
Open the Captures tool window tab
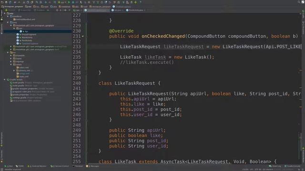tap(1, 28)
